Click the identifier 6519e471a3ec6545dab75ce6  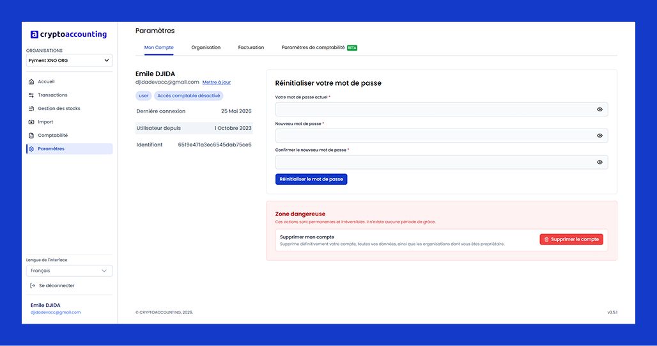tap(215, 145)
